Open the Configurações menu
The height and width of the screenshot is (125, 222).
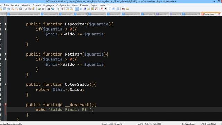coord(63,5)
